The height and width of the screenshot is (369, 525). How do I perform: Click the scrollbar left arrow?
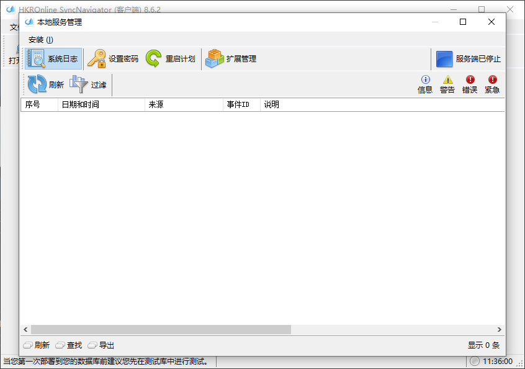coord(26,329)
